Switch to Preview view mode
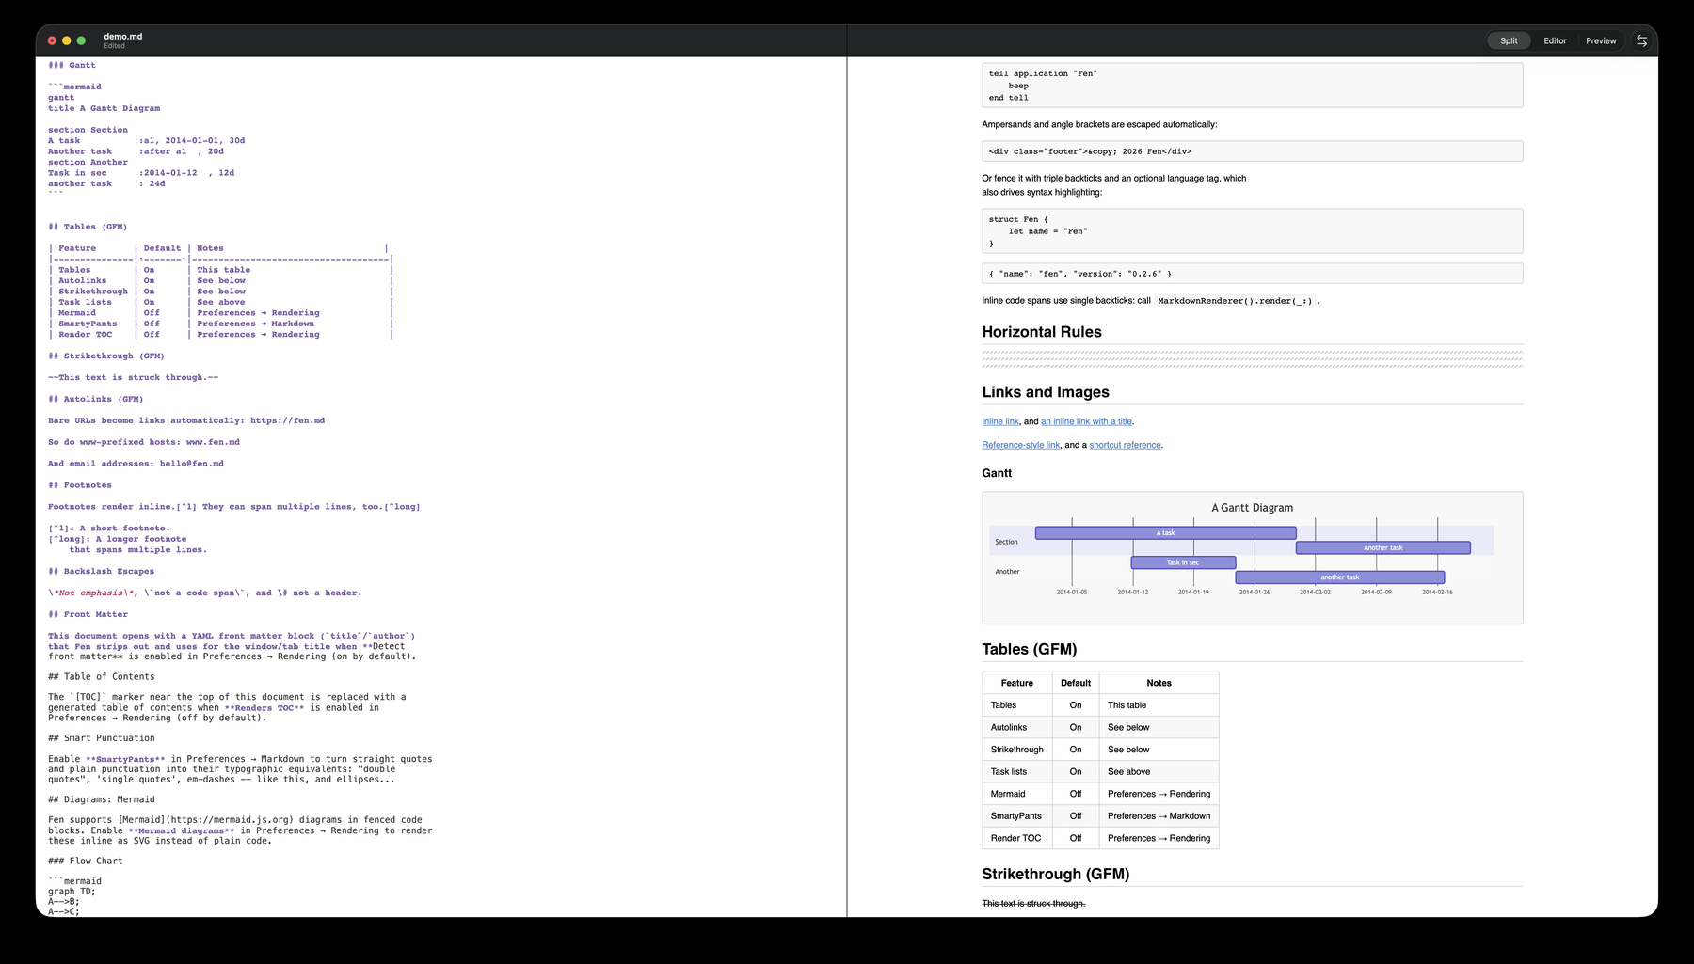This screenshot has height=964, width=1694. (x=1601, y=40)
